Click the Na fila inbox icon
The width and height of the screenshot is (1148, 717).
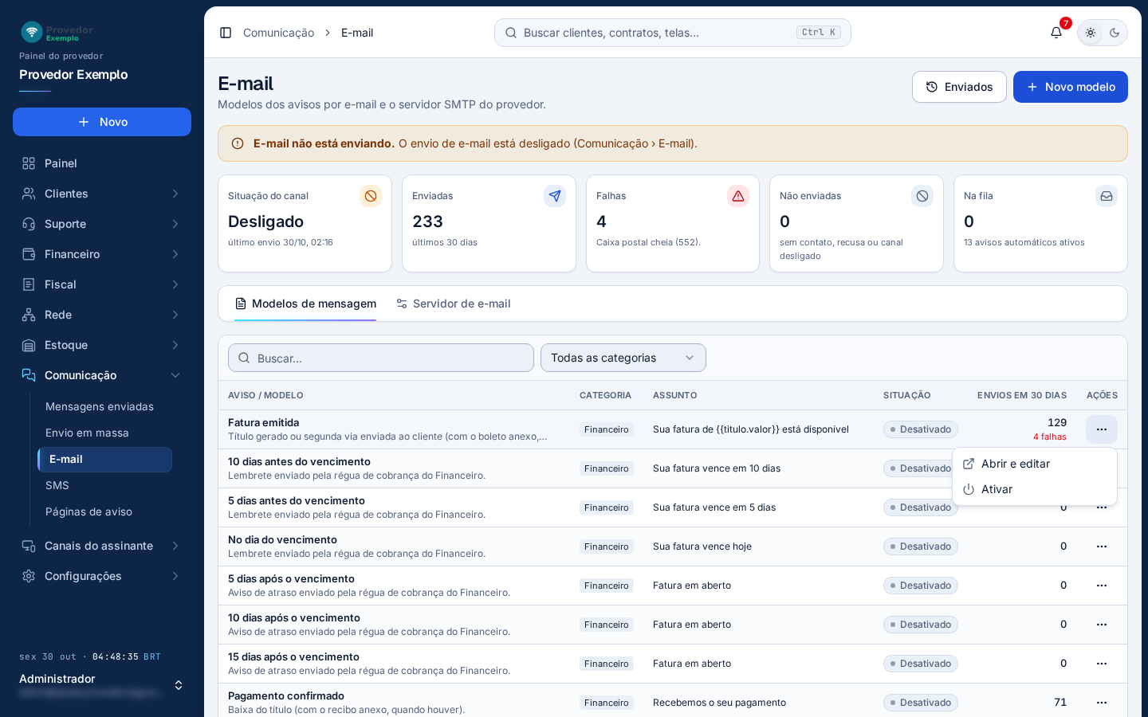1107,196
